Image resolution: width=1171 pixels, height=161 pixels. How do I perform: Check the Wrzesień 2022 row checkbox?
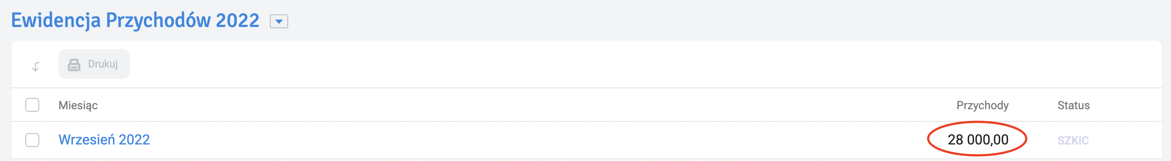pyautogui.click(x=32, y=140)
